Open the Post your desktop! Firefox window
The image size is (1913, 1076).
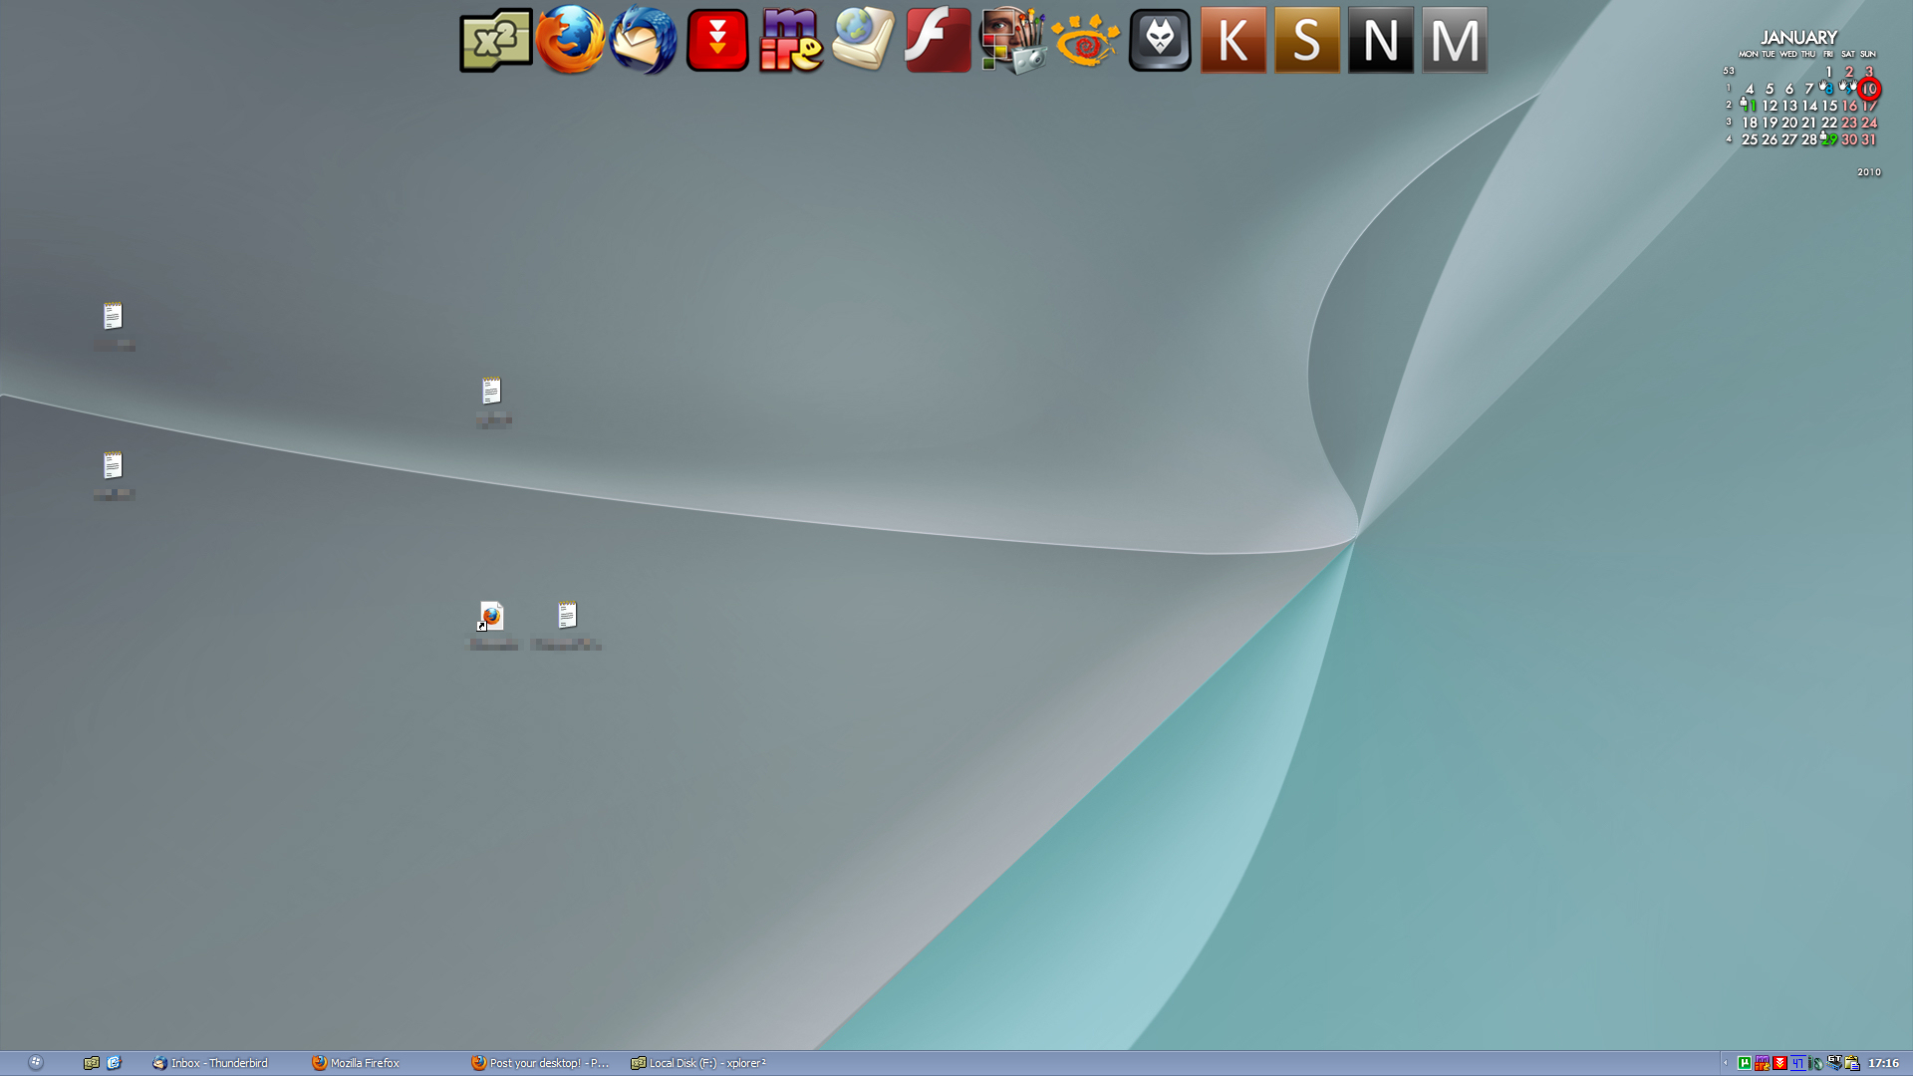pyautogui.click(x=540, y=1063)
